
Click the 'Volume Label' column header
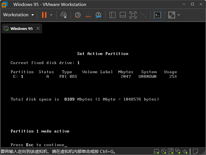pos(98,72)
